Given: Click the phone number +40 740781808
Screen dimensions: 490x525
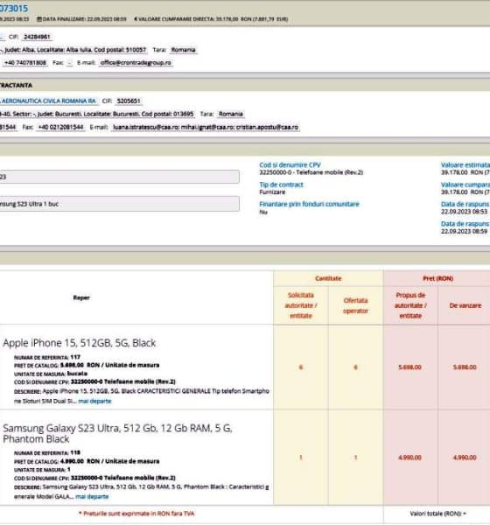Looking at the screenshot, I should click(x=25, y=63).
